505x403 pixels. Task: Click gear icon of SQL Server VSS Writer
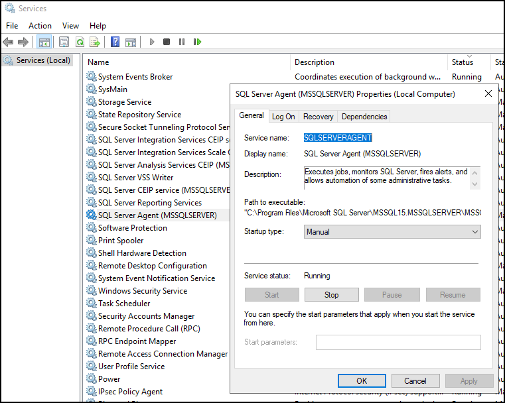(92, 177)
